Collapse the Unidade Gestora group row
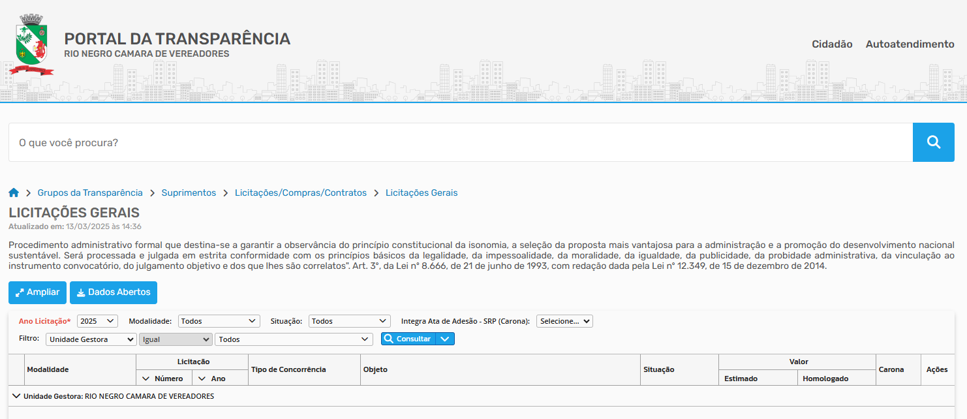The width and height of the screenshot is (967, 419). pos(16,396)
